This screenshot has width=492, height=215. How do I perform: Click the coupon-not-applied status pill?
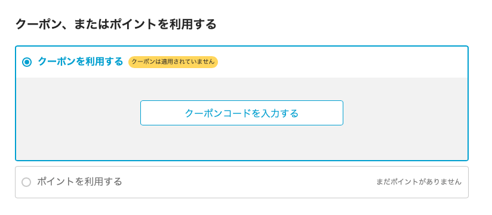point(173,62)
